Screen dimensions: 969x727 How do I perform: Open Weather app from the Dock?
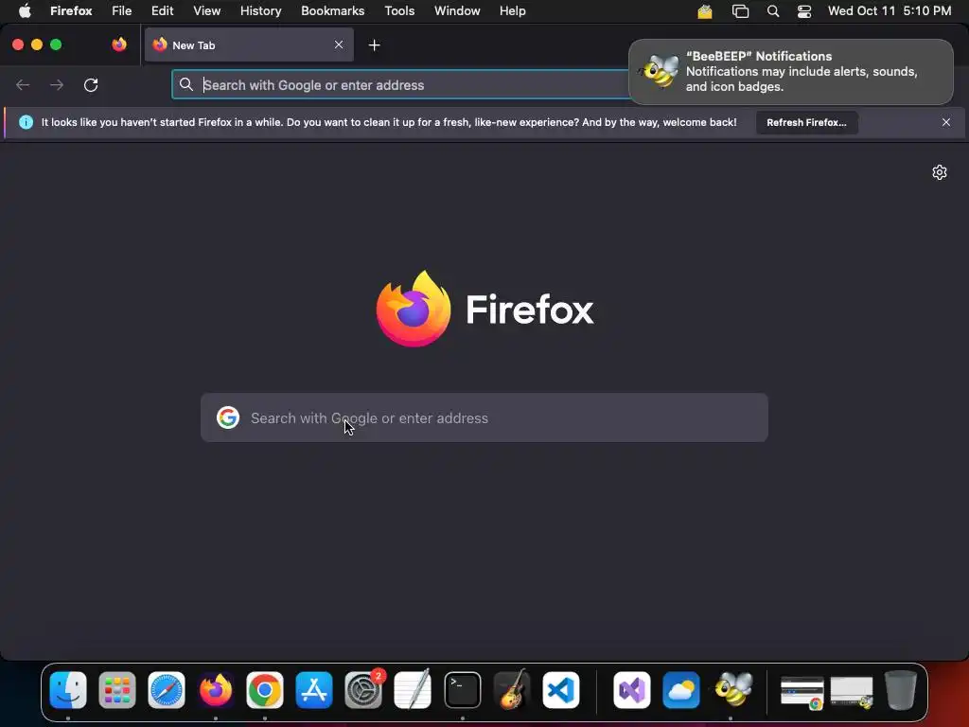point(681,690)
